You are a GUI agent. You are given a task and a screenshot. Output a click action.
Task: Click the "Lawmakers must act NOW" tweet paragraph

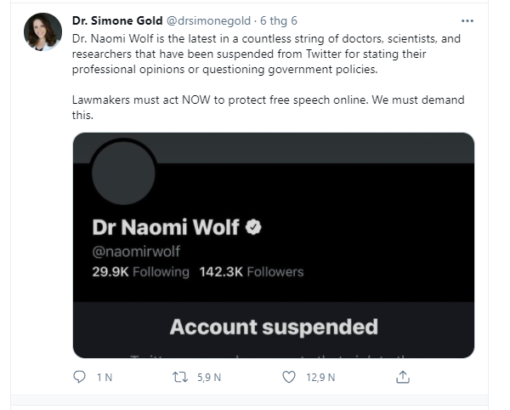(x=268, y=107)
